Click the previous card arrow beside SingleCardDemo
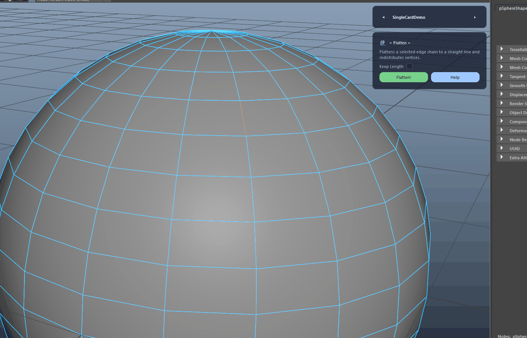The height and width of the screenshot is (338, 527). 383,17
